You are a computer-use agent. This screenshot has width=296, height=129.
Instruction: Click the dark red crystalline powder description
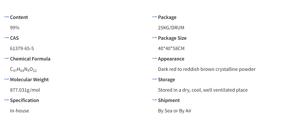[x=207, y=69]
